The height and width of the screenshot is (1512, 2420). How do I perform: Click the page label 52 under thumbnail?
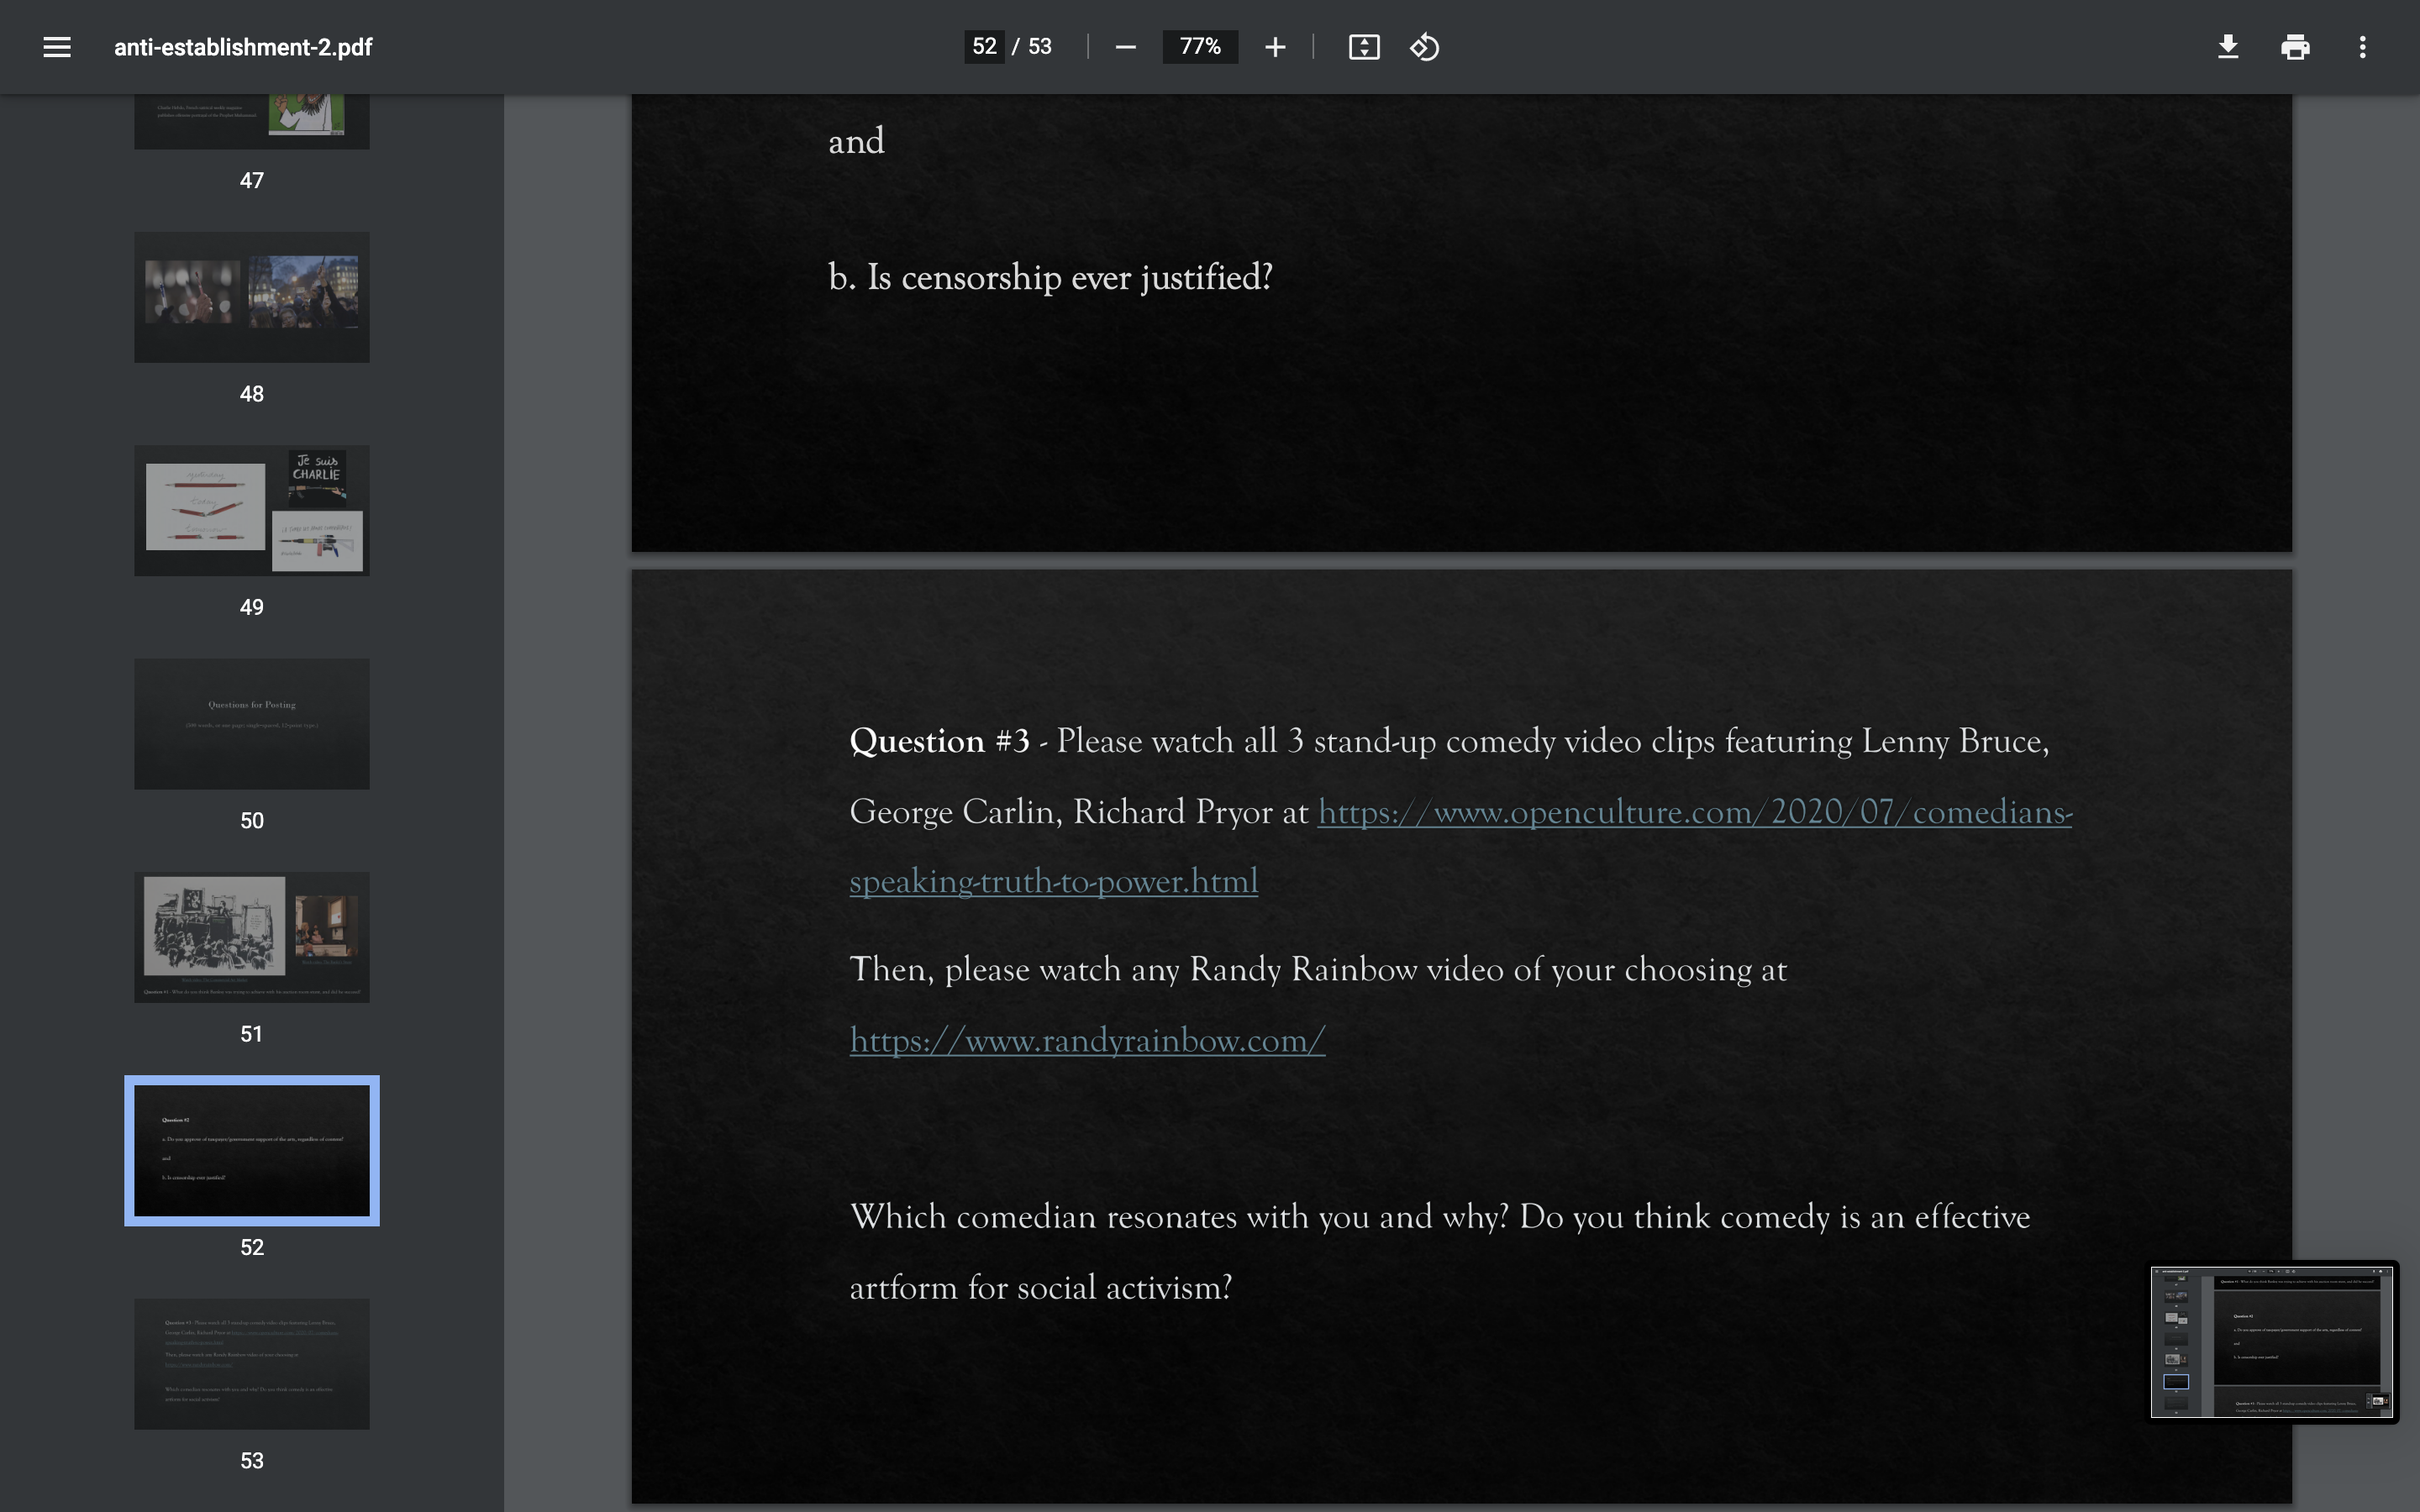pos(252,1247)
